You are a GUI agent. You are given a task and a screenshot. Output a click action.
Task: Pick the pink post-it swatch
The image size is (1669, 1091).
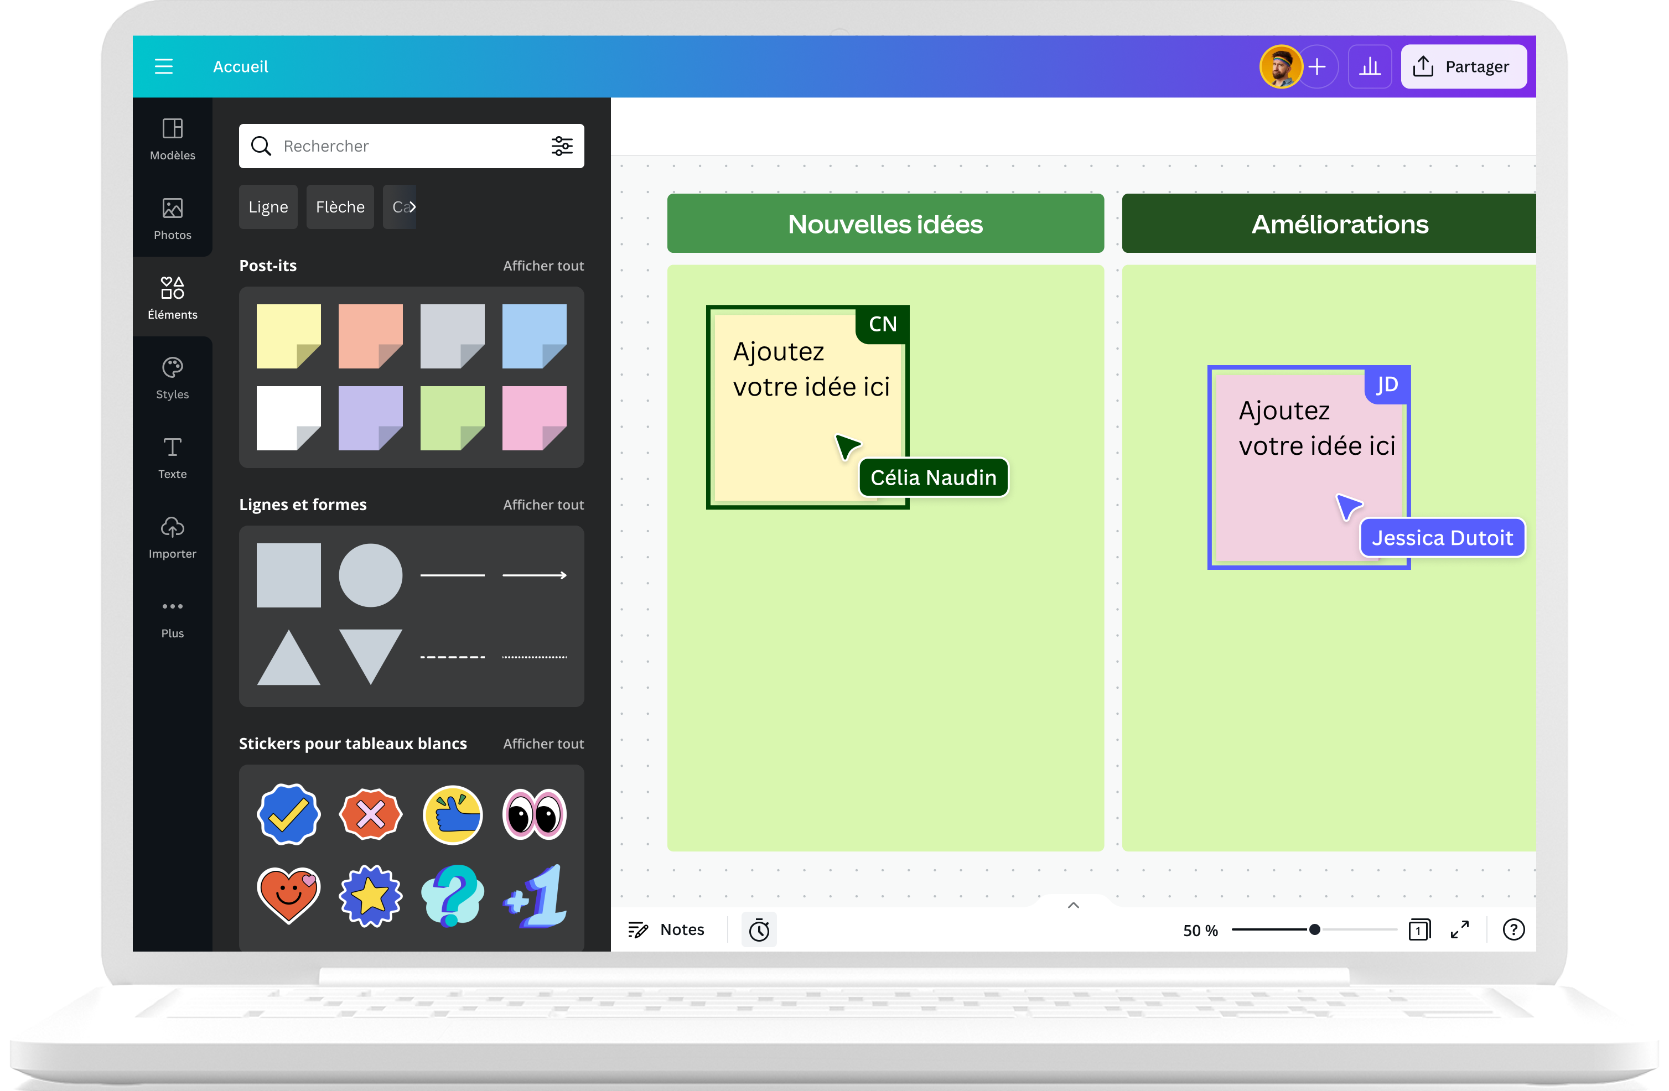coord(533,418)
